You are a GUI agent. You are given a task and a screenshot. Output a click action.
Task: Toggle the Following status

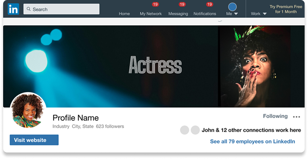pos(275,116)
